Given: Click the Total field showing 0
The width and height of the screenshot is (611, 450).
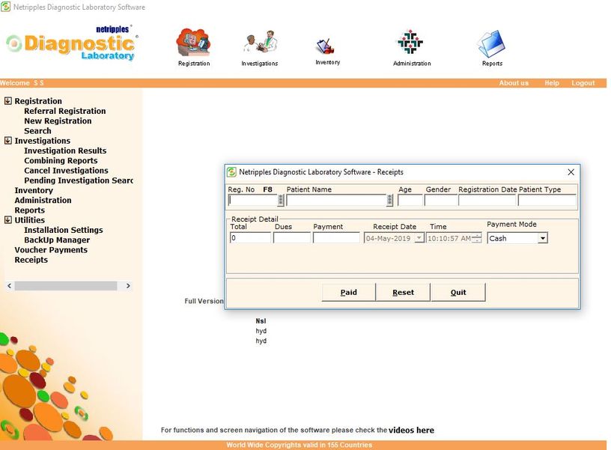Looking at the screenshot, I should pos(250,237).
